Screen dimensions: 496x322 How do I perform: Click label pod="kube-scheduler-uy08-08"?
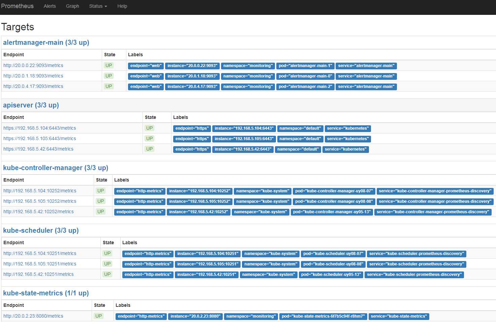pos(333,264)
